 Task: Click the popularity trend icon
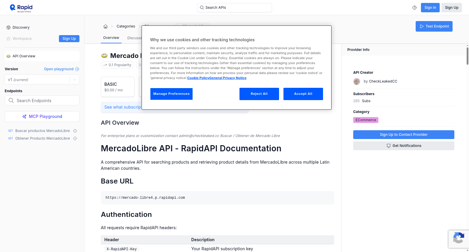pyautogui.click(x=105, y=65)
